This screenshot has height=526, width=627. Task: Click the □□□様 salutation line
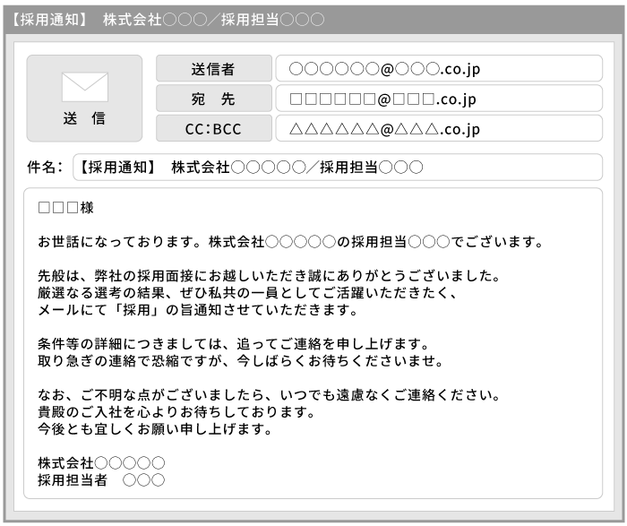65,208
